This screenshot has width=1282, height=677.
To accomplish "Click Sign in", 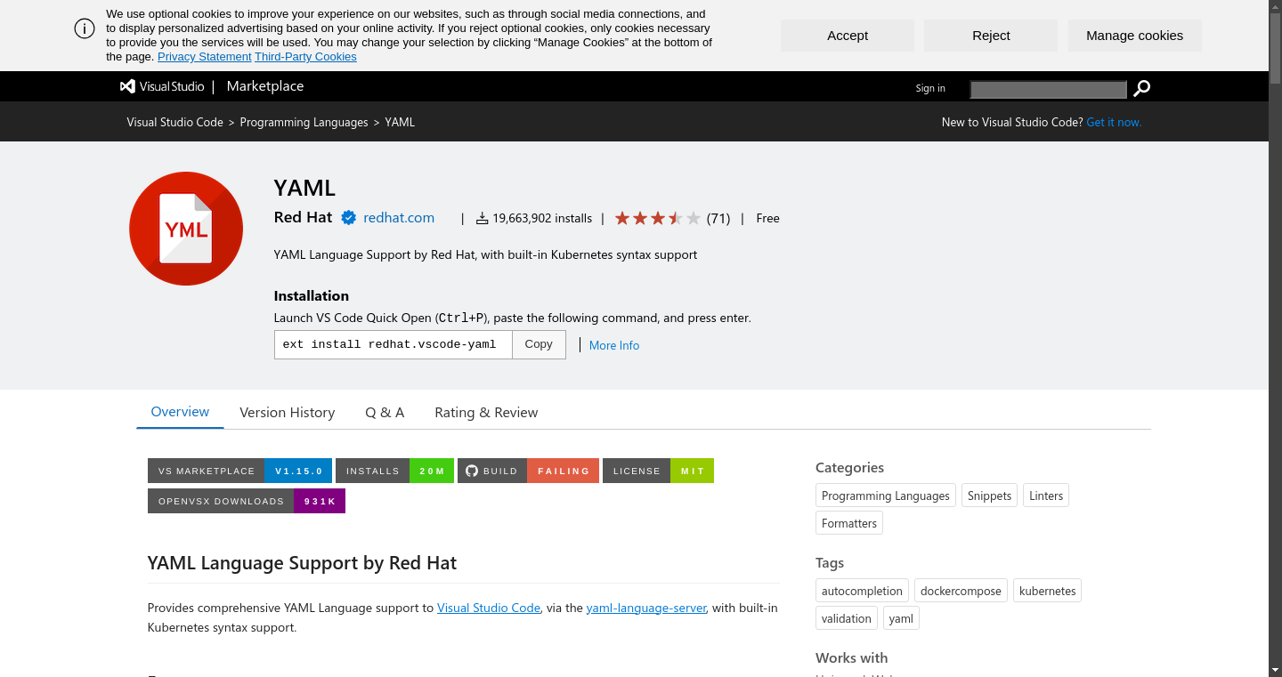I will pyautogui.click(x=930, y=88).
